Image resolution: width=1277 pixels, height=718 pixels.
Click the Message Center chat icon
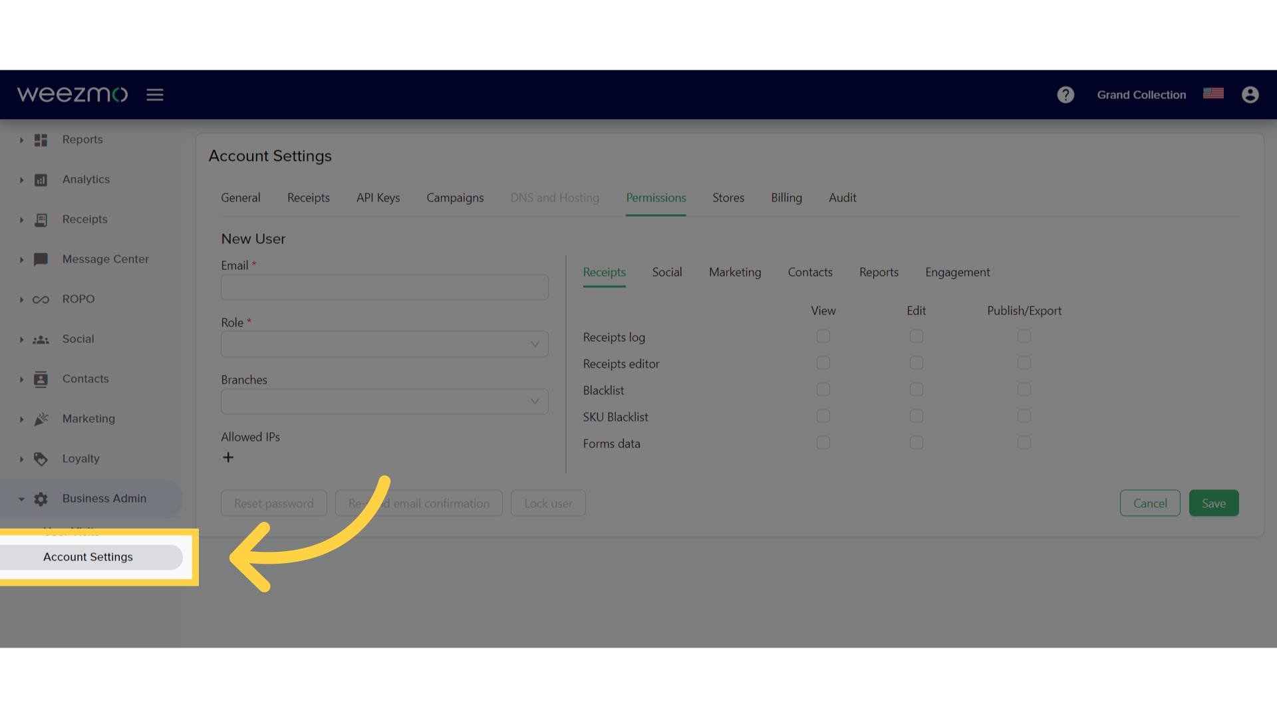(x=41, y=259)
